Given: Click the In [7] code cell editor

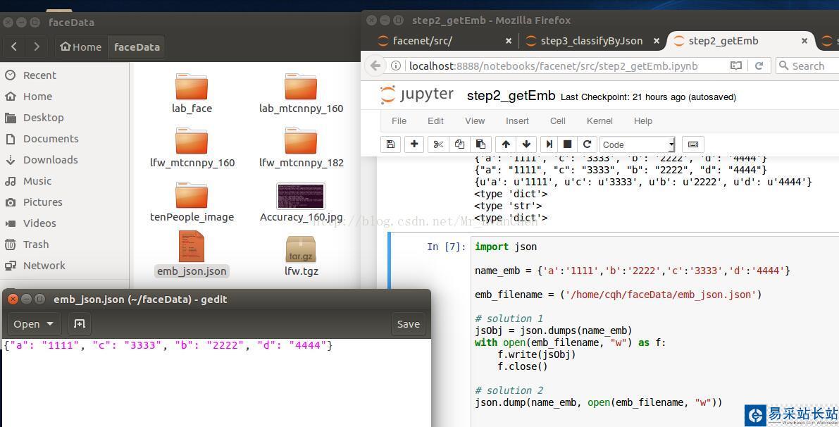Looking at the screenshot, I should (x=655, y=330).
